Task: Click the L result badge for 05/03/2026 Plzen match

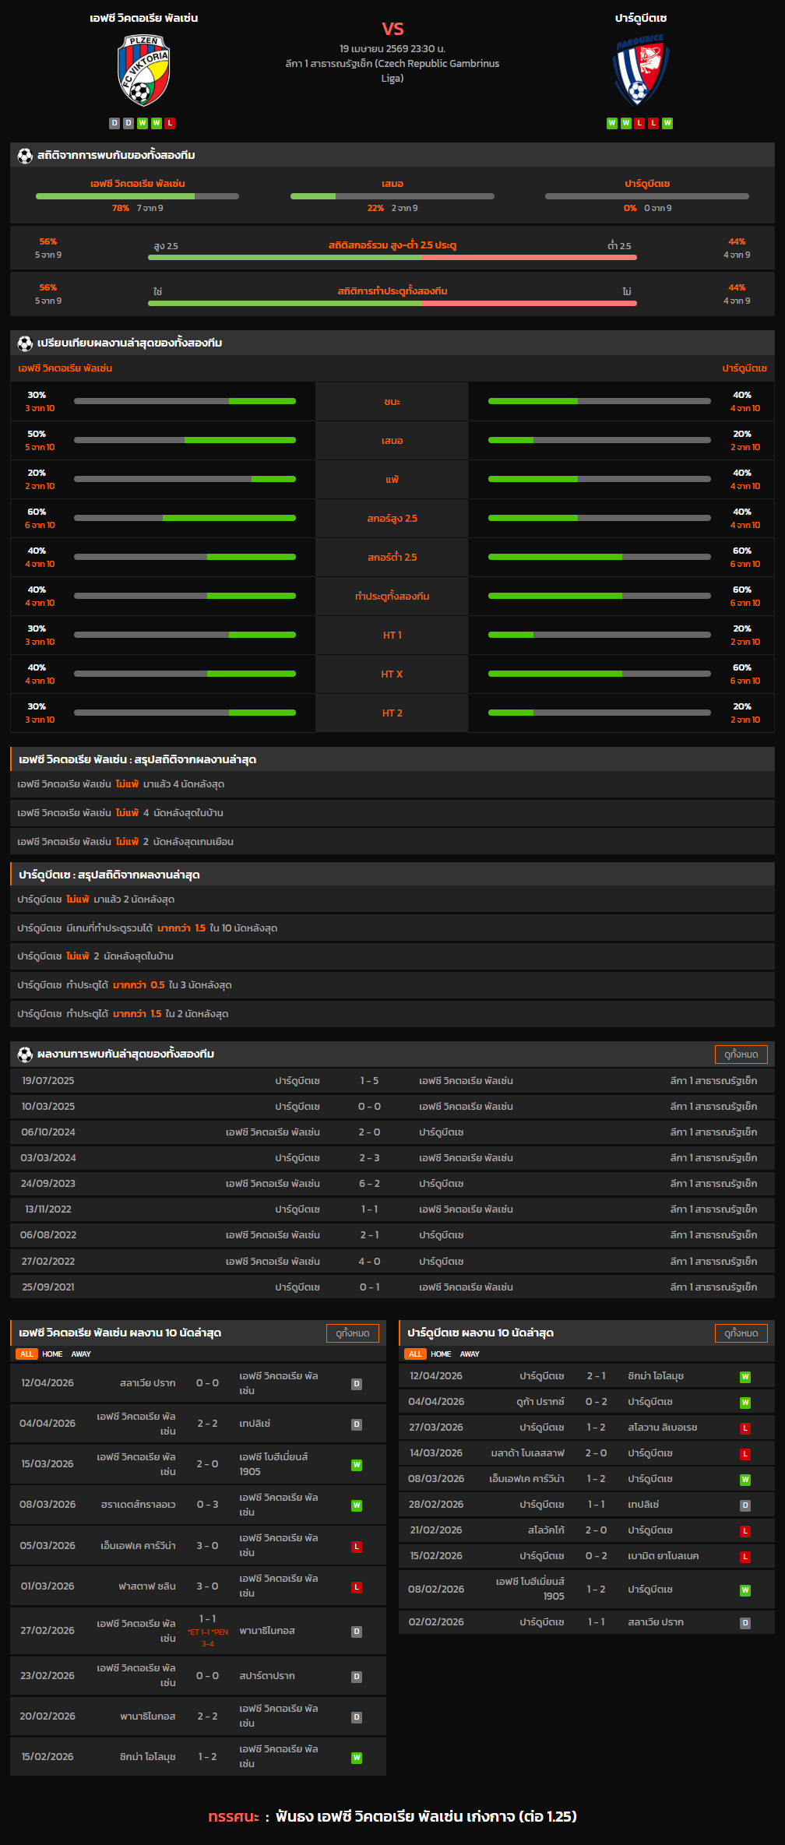Action: (x=356, y=1546)
